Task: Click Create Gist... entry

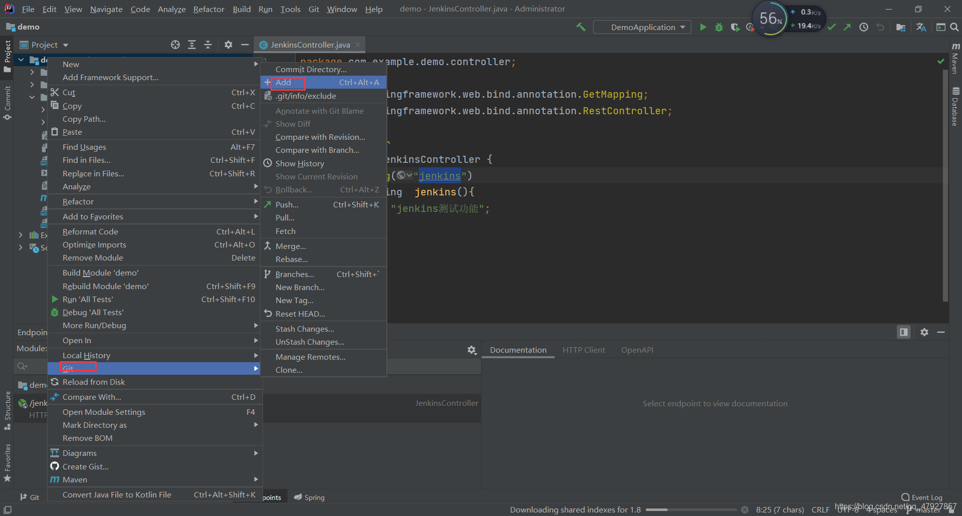Action: (x=155, y=466)
